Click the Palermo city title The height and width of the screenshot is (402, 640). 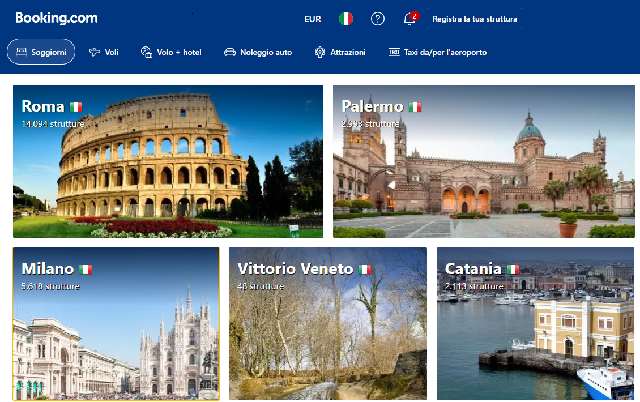372,106
